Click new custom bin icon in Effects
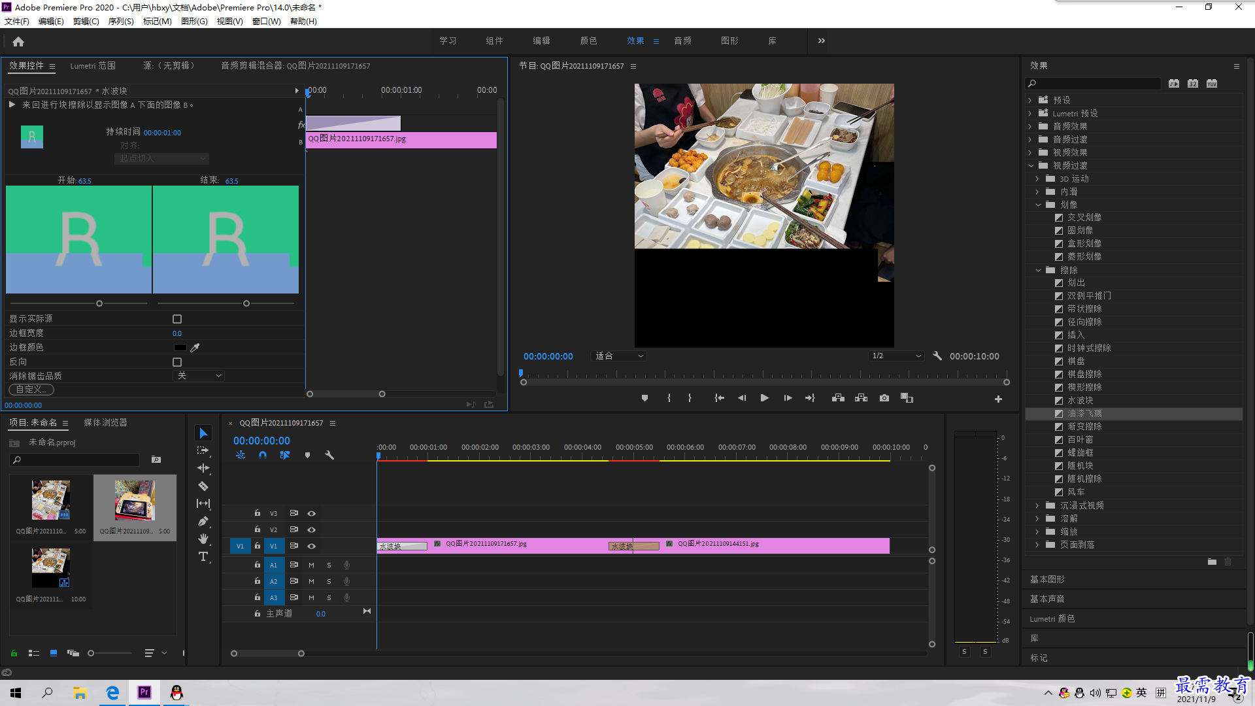 coord(1212,562)
